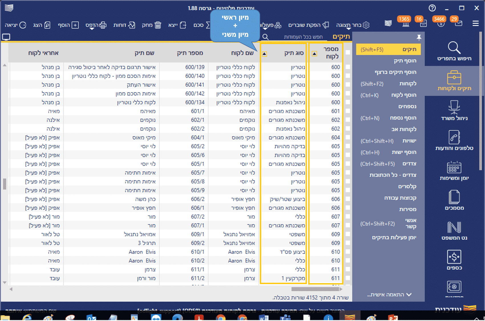The width and height of the screenshot is (485, 321).
Task: Open Net HaMishpat (נט המשפט) module
Action: click(454, 231)
